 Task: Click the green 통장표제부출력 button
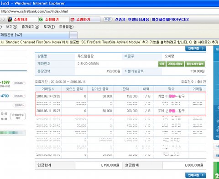(x=195, y=64)
